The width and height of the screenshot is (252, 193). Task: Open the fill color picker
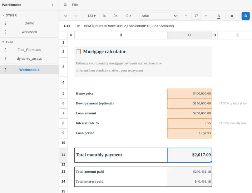(232, 16)
